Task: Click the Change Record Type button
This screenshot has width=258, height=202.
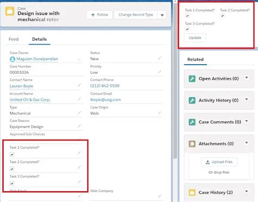Action: point(136,15)
